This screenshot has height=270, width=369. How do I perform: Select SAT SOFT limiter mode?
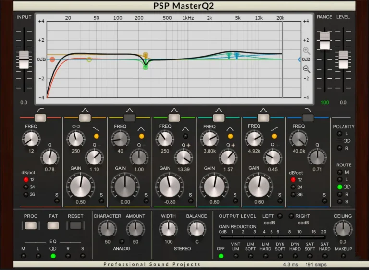pyautogui.click(x=310, y=256)
